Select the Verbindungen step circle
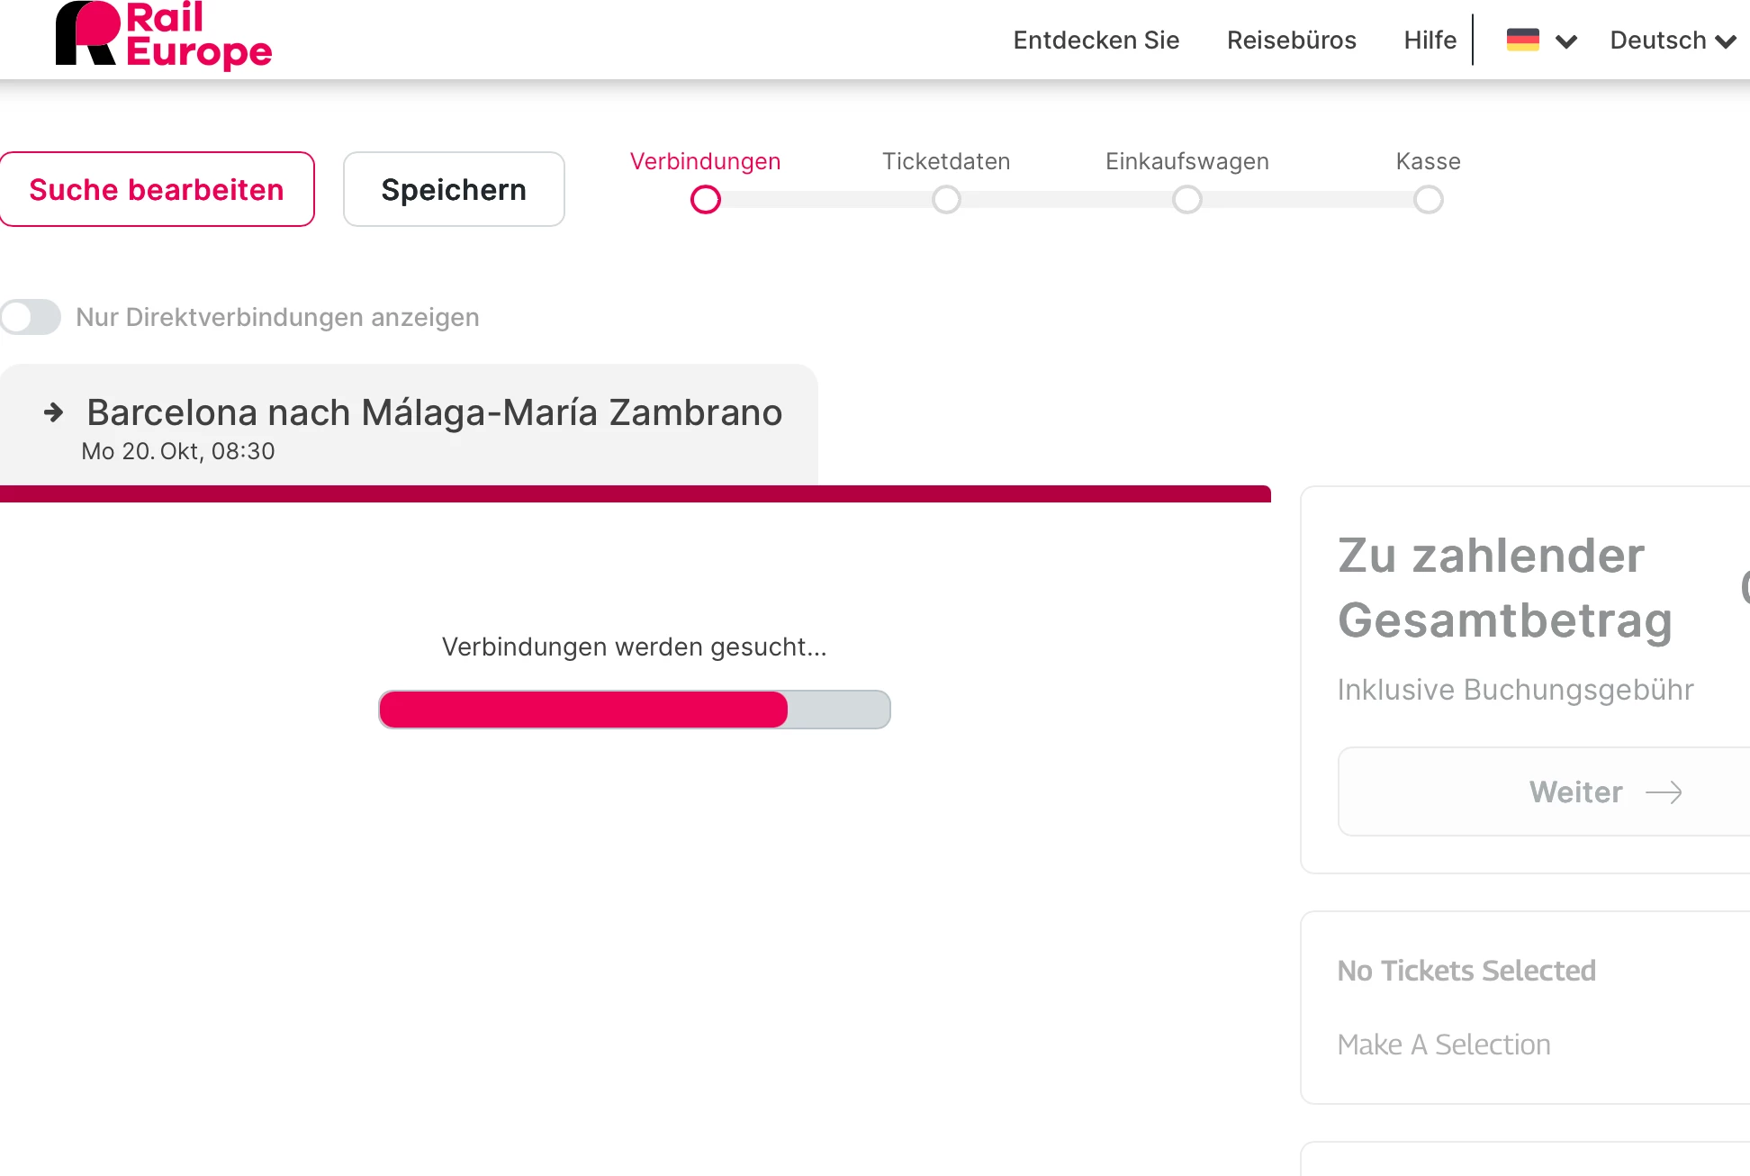 pyautogui.click(x=706, y=200)
